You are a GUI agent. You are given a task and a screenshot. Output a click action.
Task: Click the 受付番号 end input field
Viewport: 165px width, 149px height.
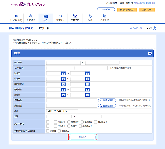(x=102, y=63)
